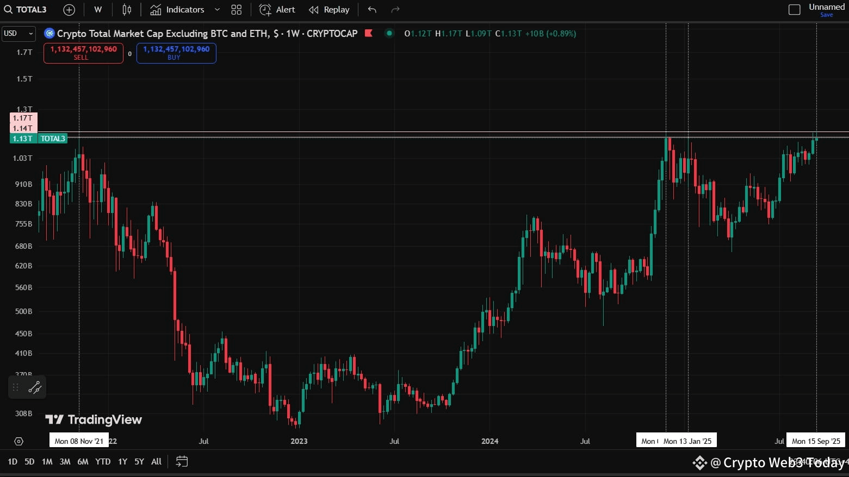Click the Mon 13 Jan '25 date label
This screenshot has width=849, height=477.
click(x=687, y=441)
